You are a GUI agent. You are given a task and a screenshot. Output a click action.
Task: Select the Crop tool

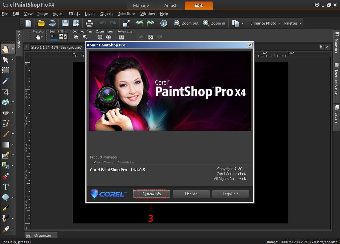[6, 91]
